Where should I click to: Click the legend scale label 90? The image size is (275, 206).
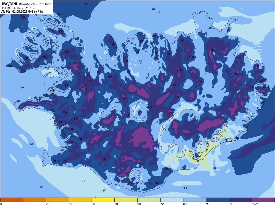[x=208, y=204]
